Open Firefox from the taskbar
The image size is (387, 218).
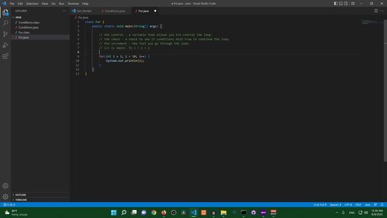click(x=164, y=213)
